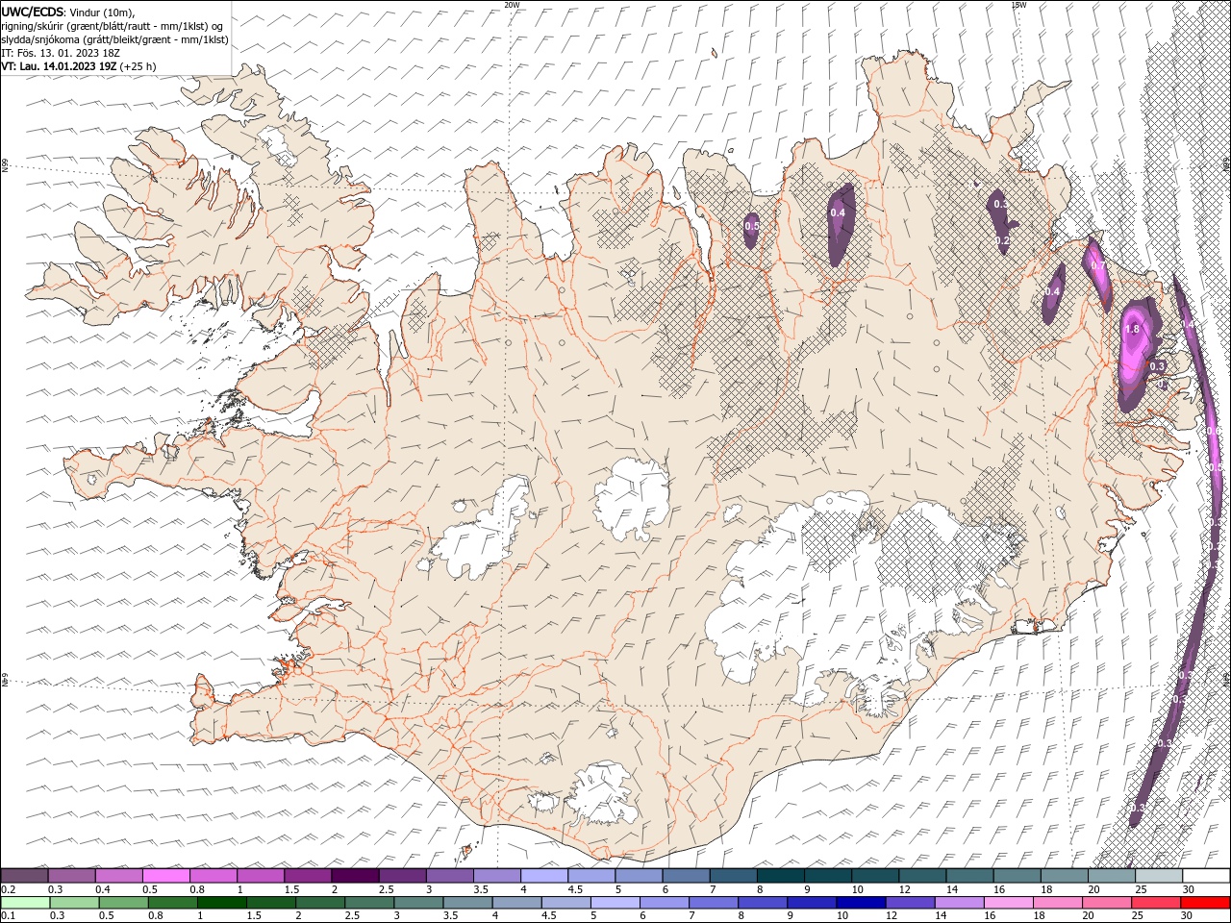Image resolution: width=1231 pixels, height=923 pixels.
Task: Click the bottom legend swatch between 0.1 and 0.3
Action: (x=24, y=903)
